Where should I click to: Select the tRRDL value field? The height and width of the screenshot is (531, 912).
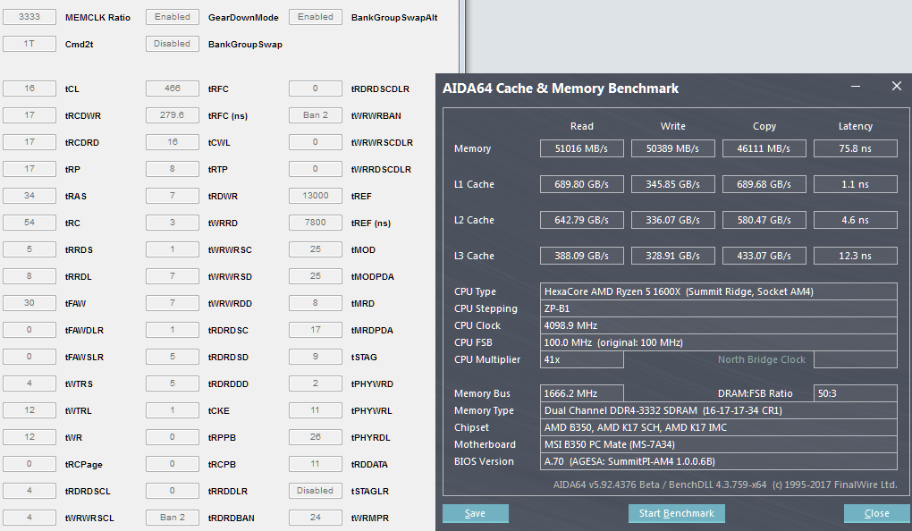(30, 275)
